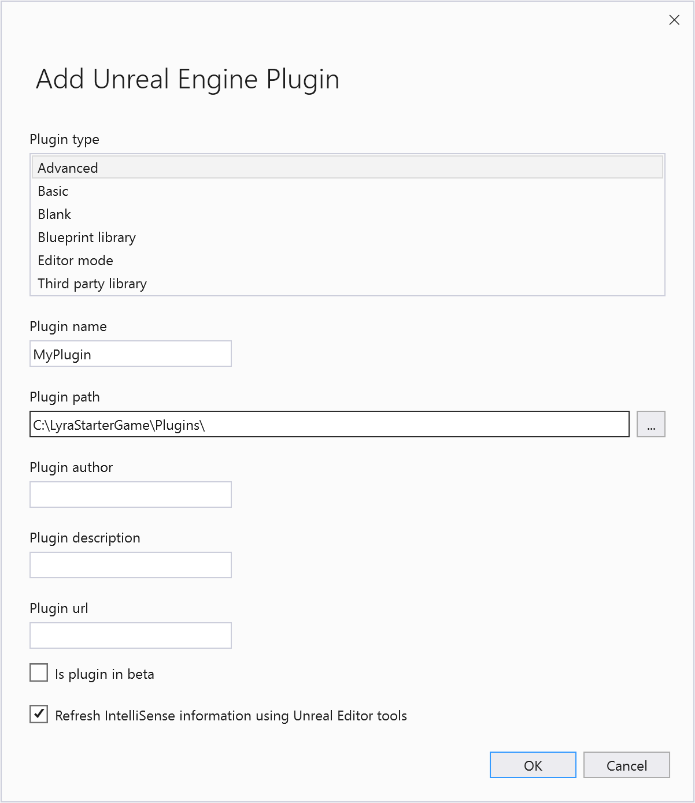The width and height of the screenshot is (695, 803).
Task: Click the Plugin name input containing MyPlugin
Action: click(x=130, y=354)
